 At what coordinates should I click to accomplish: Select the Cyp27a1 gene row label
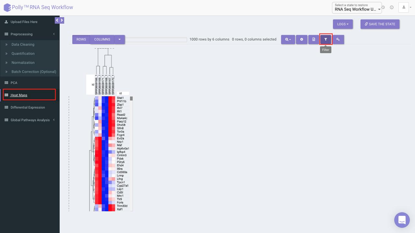click(x=123, y=186)
